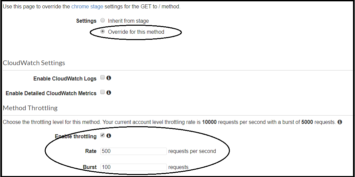Click info icon beside Enable CloudWatch Logs
This screenshot has height=177, width=355.
[109, 78]
